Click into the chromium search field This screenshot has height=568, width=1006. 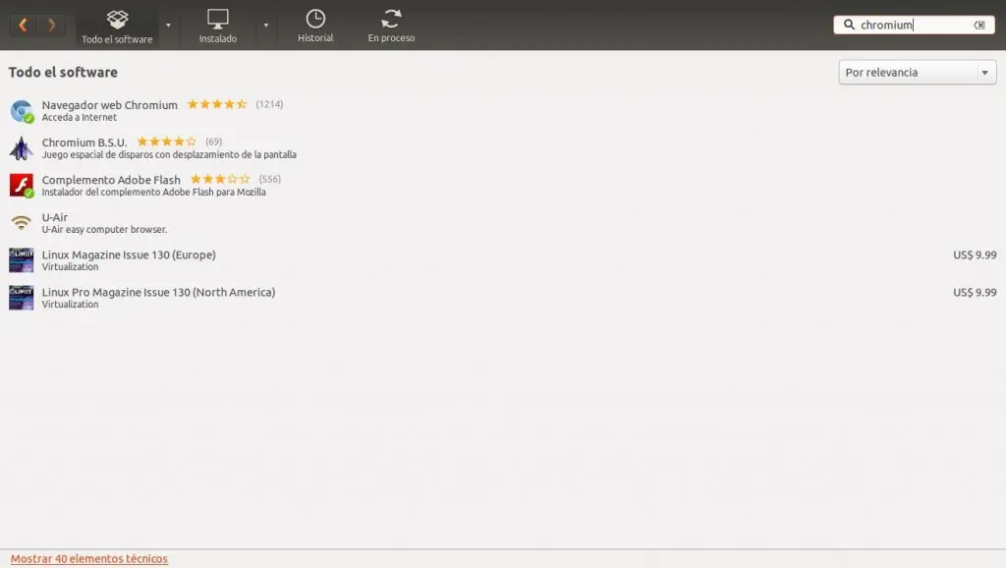pos(915,25)
